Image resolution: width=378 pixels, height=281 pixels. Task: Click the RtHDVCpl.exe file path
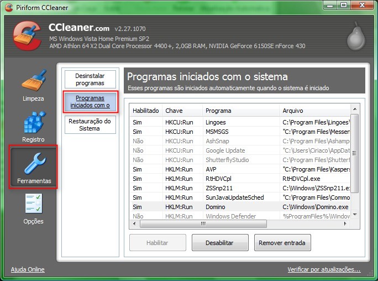point(301,179)
